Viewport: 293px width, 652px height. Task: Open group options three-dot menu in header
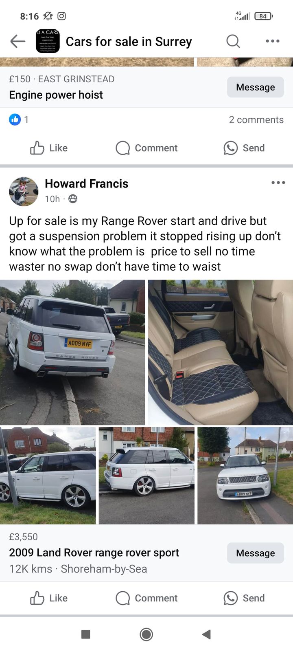point(272,41)
